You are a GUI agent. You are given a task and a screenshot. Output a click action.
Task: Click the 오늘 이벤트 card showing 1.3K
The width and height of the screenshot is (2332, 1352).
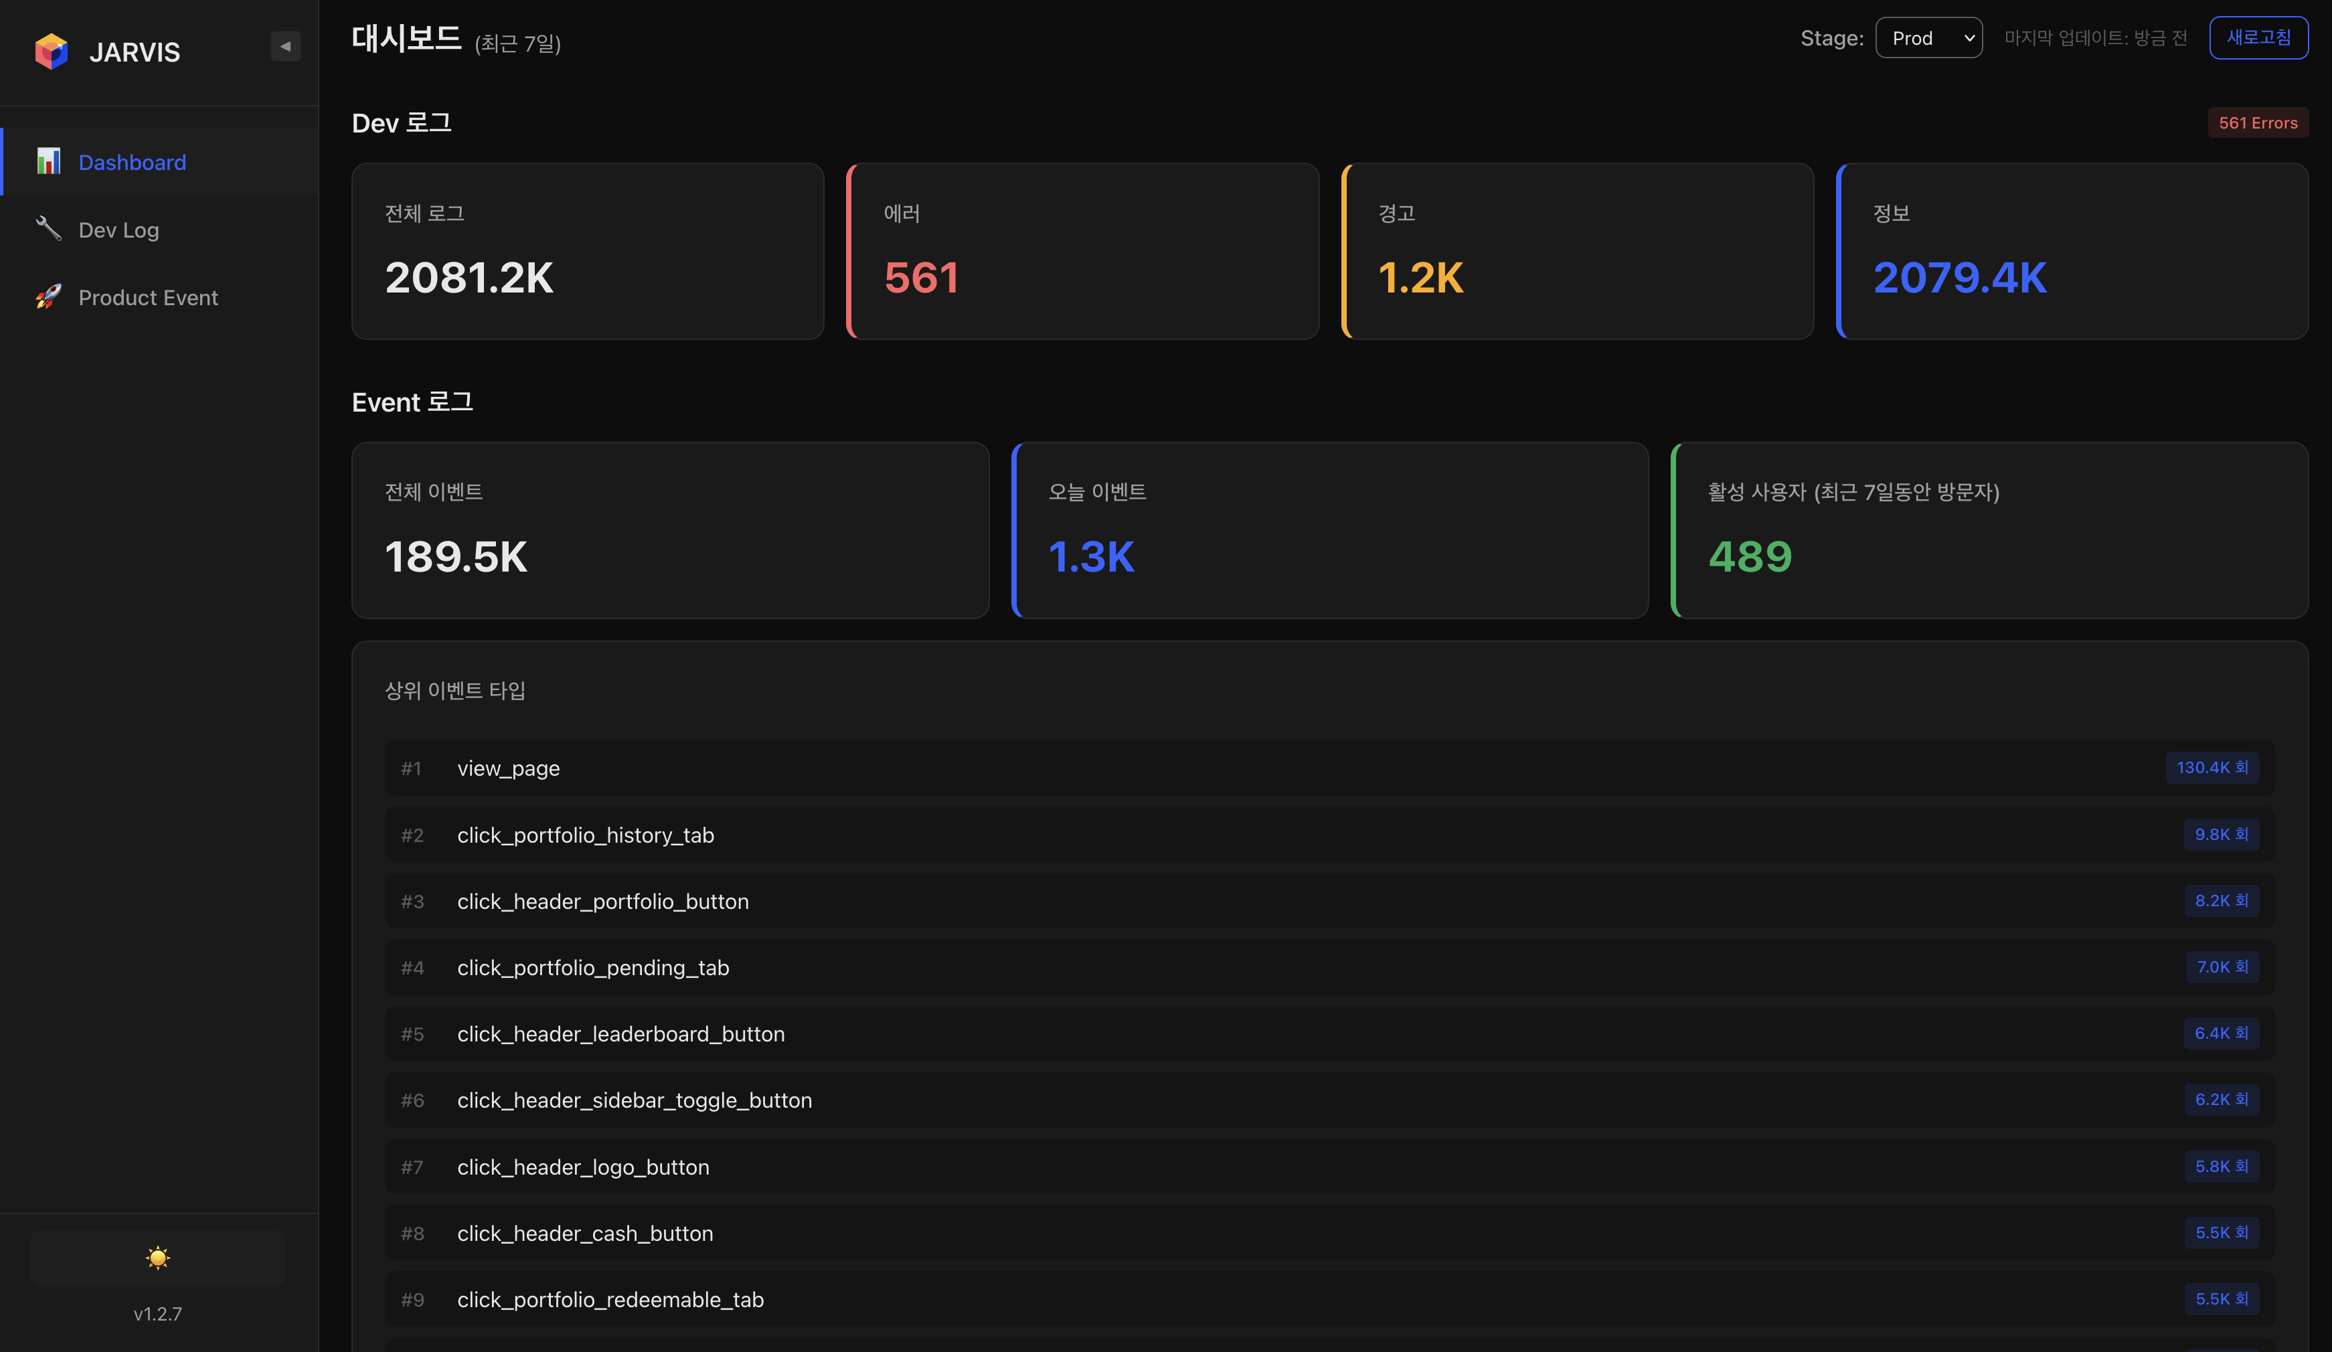[1330, 530]
